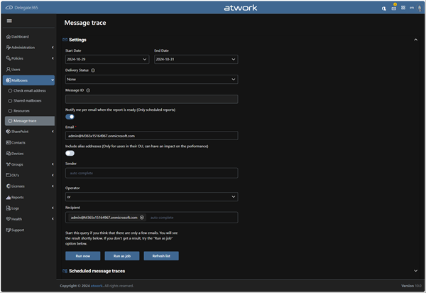This screenshot has width=426, height=293.
Task: Click the Groups sidebar icon
Action: (8, 164)
